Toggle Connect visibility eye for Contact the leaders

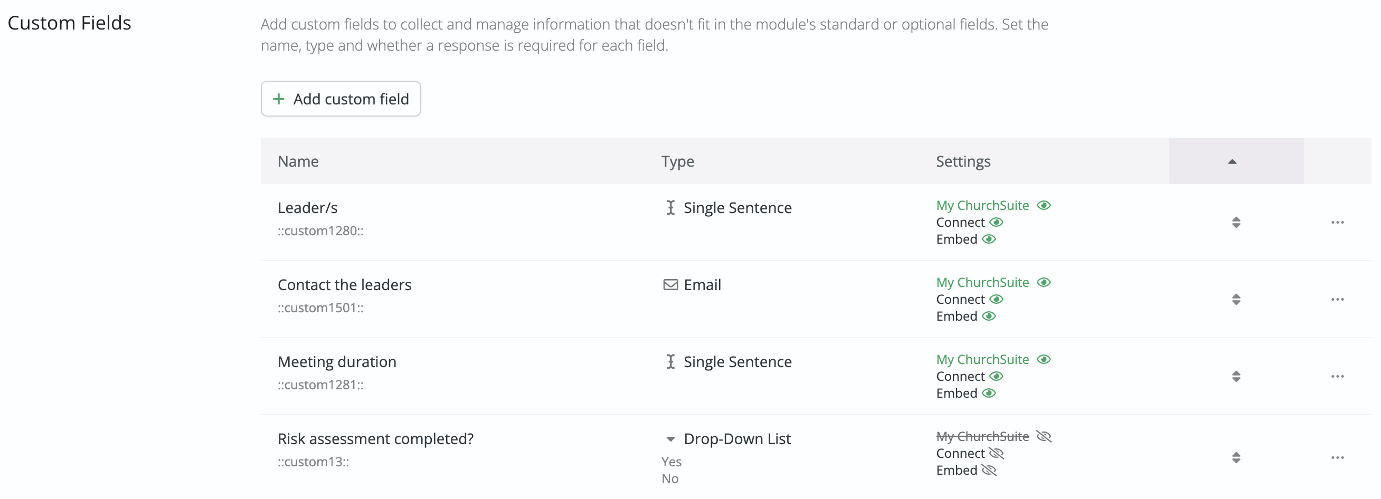pos(996,300)
